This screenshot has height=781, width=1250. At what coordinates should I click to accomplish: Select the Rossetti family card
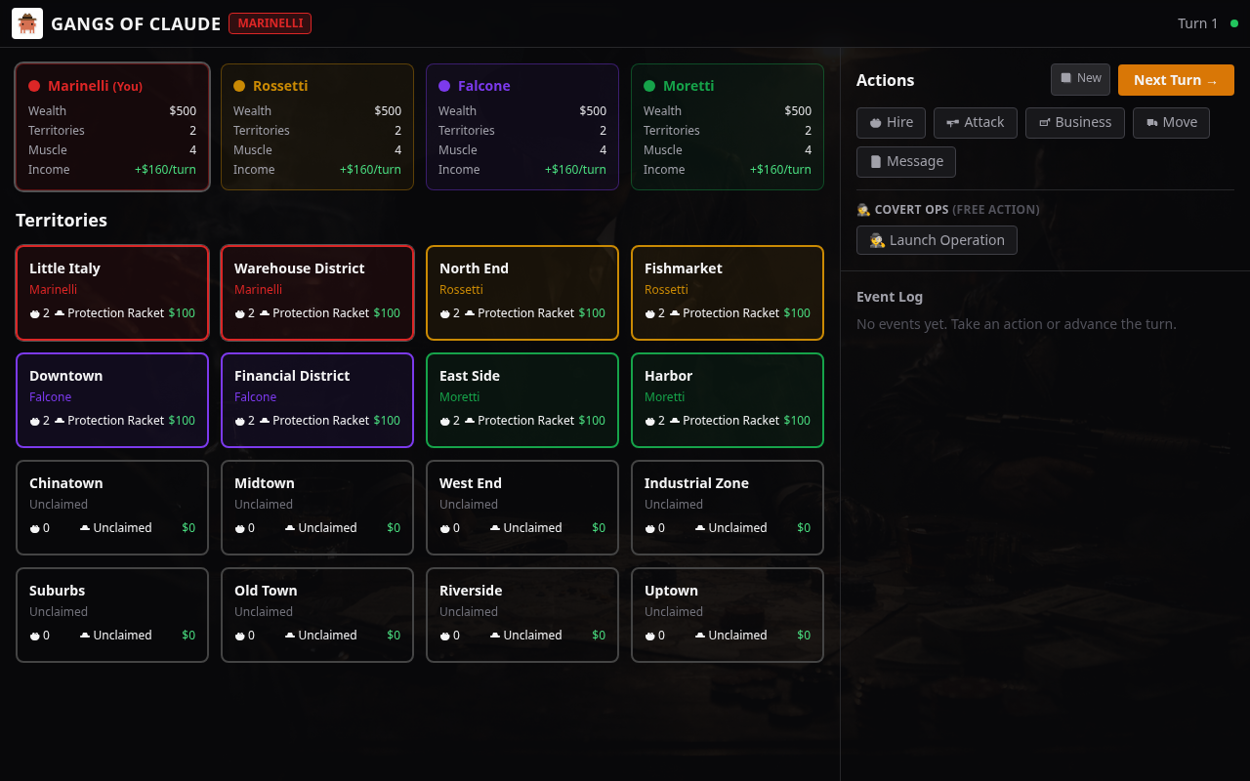pos(317,127)
